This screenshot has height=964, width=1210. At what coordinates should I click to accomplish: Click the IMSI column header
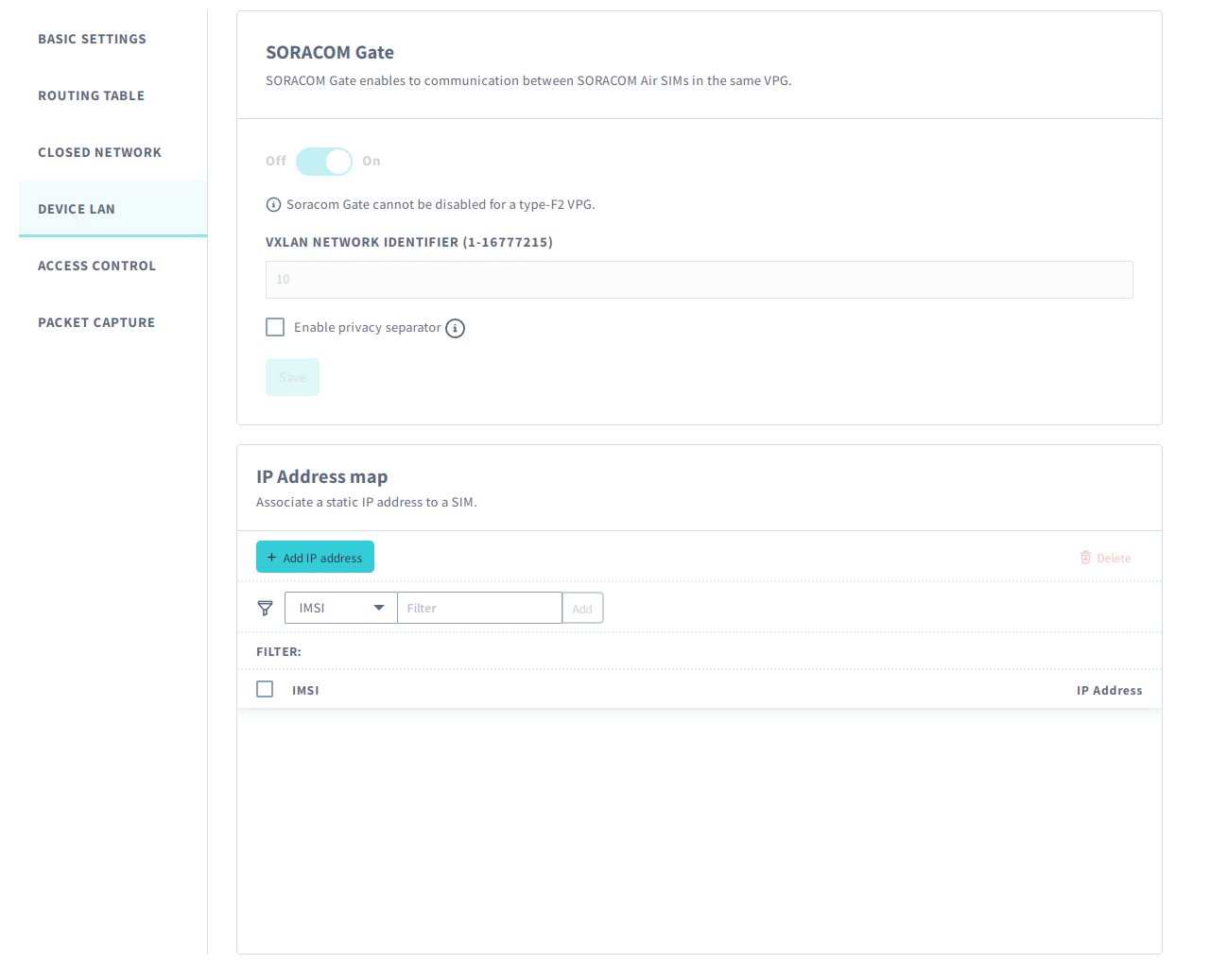click(x=305, y=691)
